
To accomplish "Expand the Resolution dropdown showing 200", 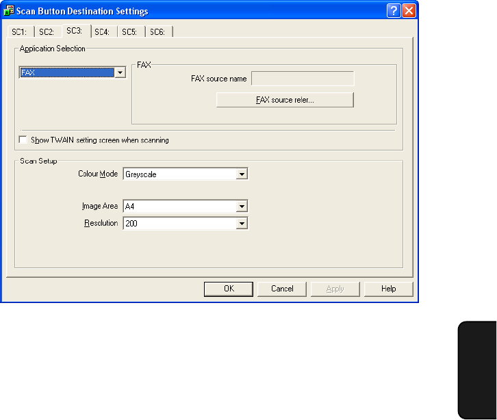I will (x=241, y=224).
